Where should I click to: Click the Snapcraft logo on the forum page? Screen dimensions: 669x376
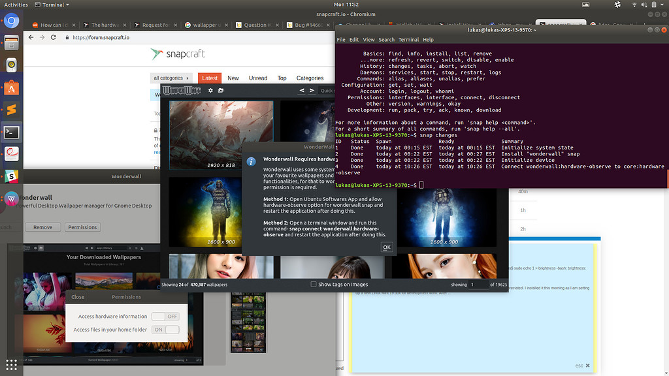(176, 54)
